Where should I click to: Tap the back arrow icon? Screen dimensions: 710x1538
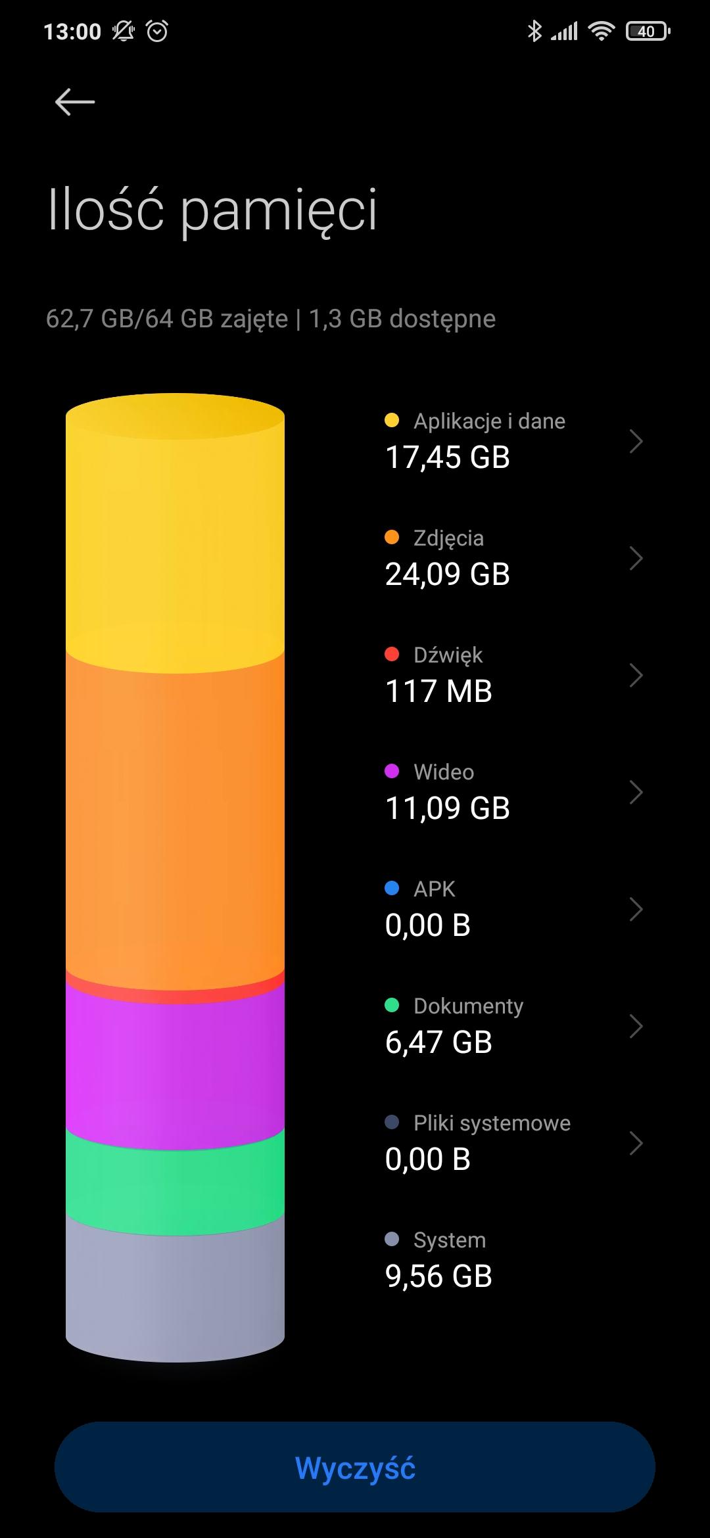coord(75,103)
